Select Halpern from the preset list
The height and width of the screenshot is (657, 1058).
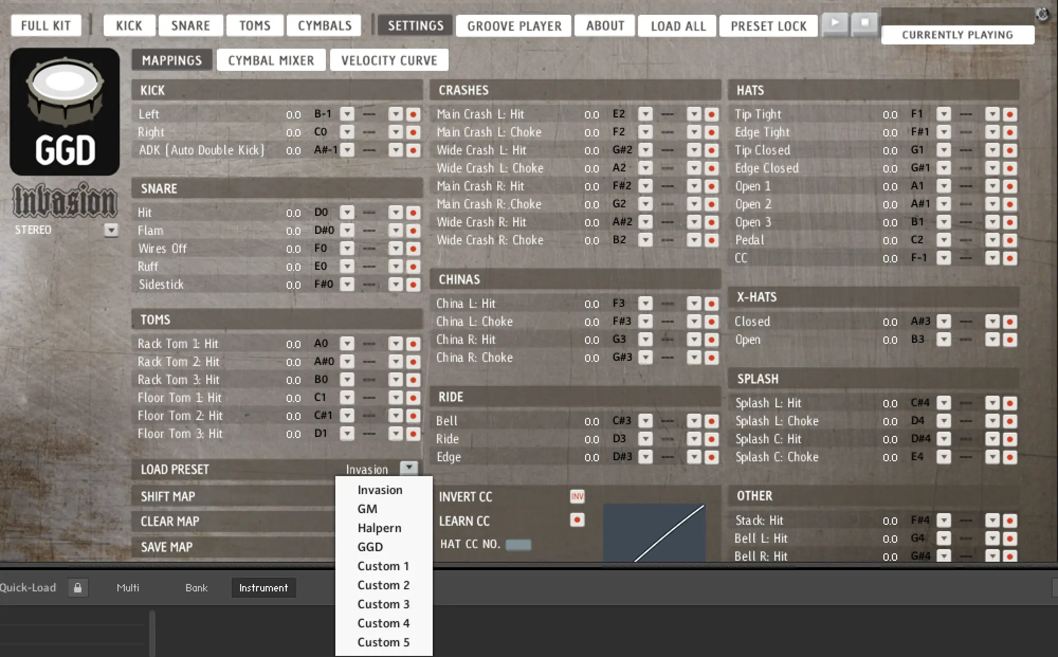tap(384, 528)
